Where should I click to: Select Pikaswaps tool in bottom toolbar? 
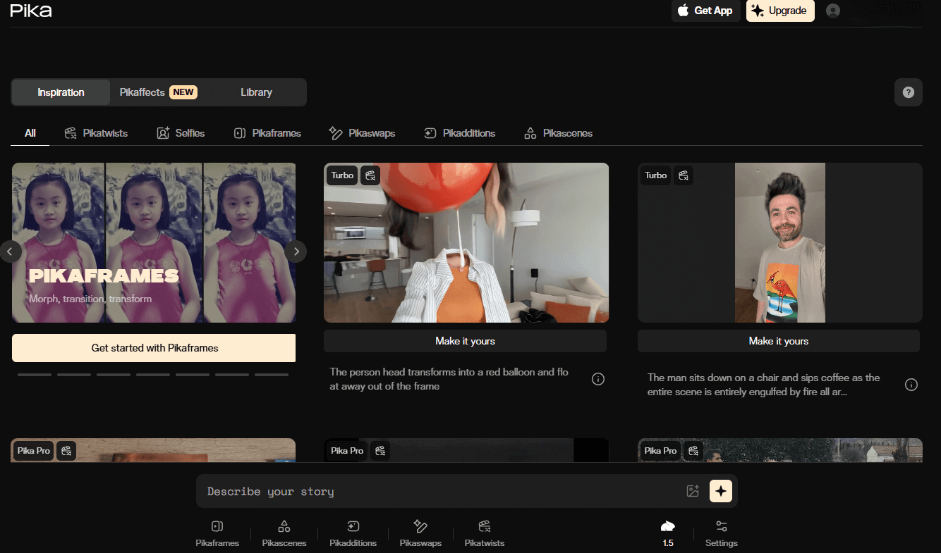pos(420,533)
